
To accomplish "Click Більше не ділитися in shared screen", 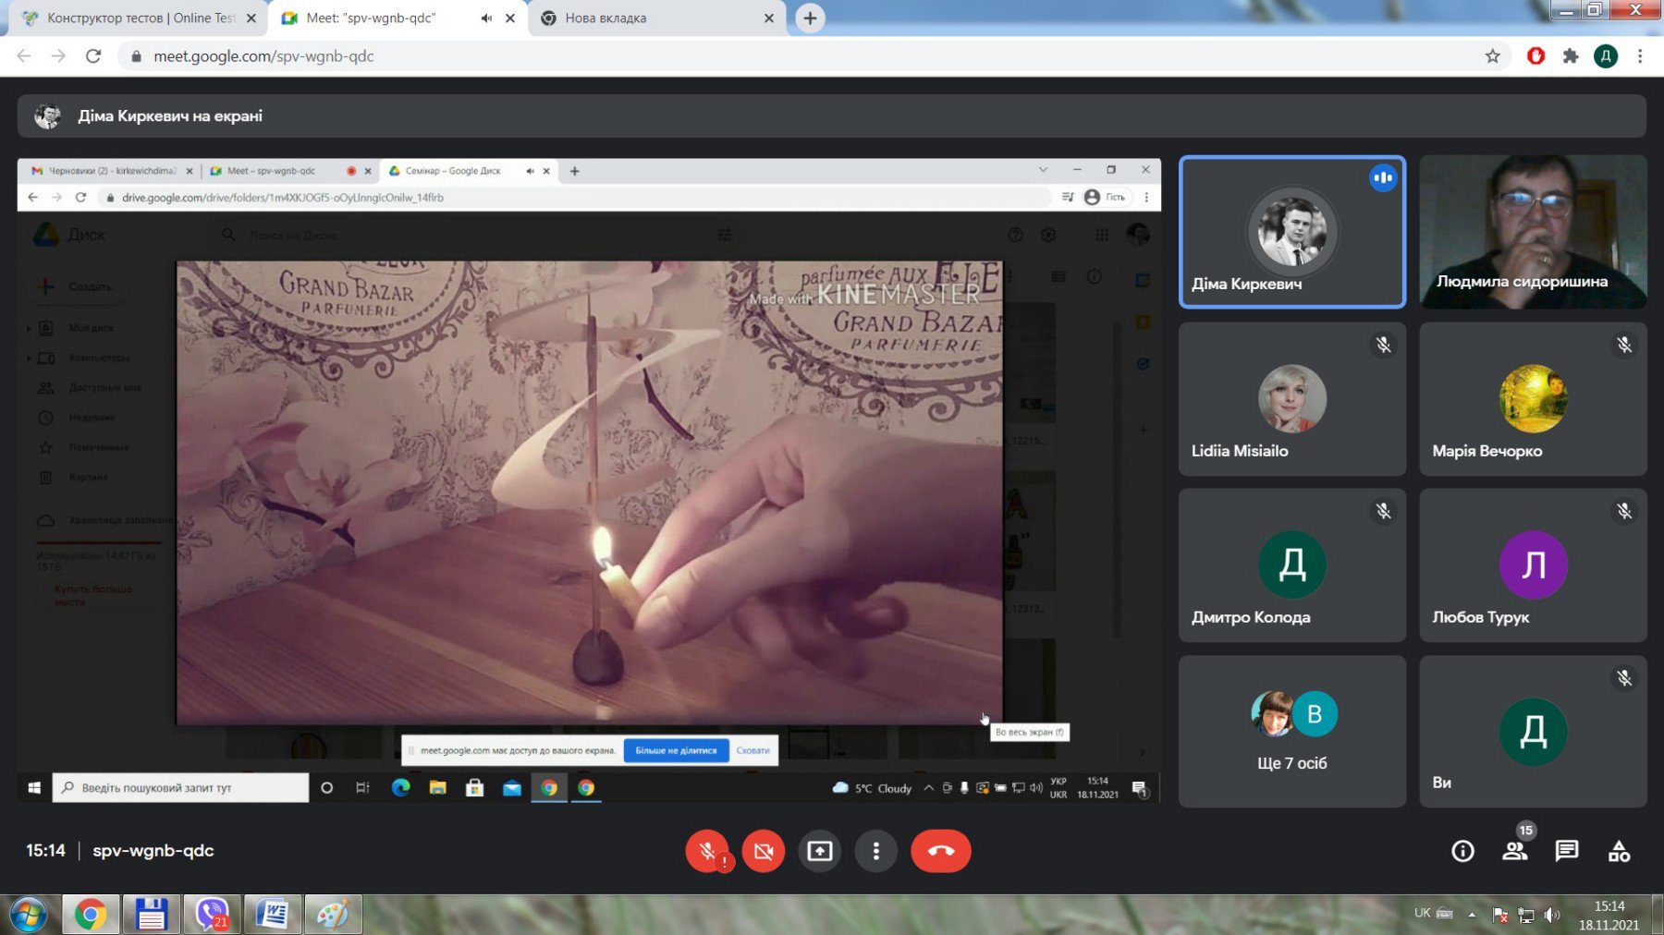I will (x=676, y=750).
